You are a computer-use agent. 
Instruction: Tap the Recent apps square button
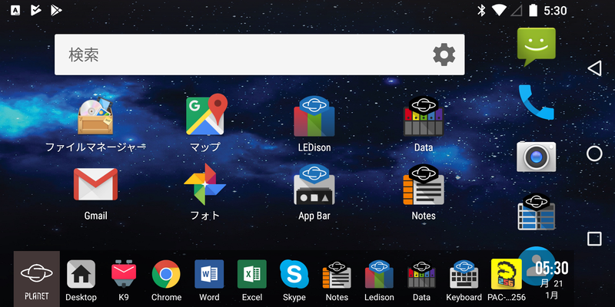594,239
